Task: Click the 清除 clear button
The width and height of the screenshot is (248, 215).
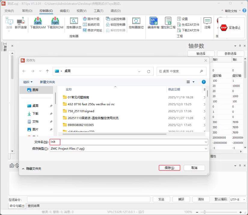Action: coord(201,199)
